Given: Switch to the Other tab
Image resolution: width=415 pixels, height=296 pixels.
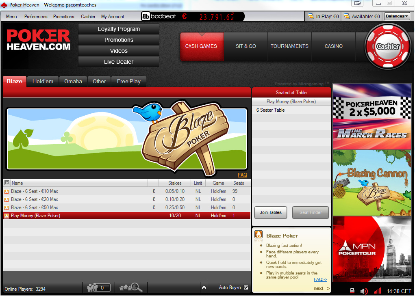Looking at the screenshot, I should [x=99, y=81].
